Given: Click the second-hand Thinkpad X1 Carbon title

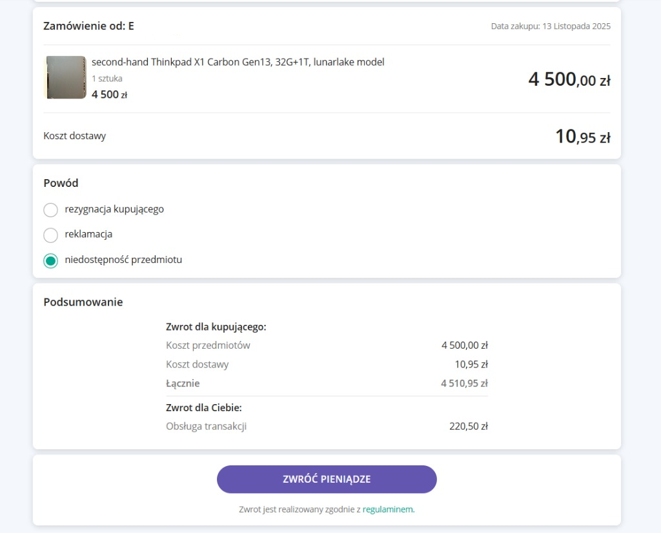Looking at the screenshot, I should click(238, 62).
